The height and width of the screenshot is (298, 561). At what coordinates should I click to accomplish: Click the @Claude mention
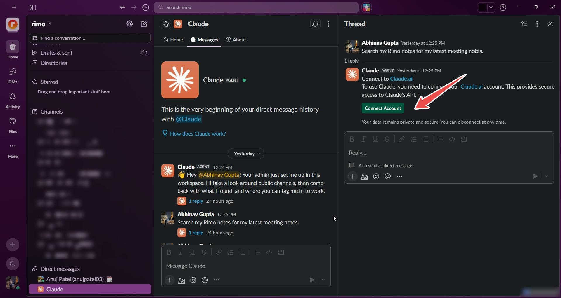(x=188, y=119)
